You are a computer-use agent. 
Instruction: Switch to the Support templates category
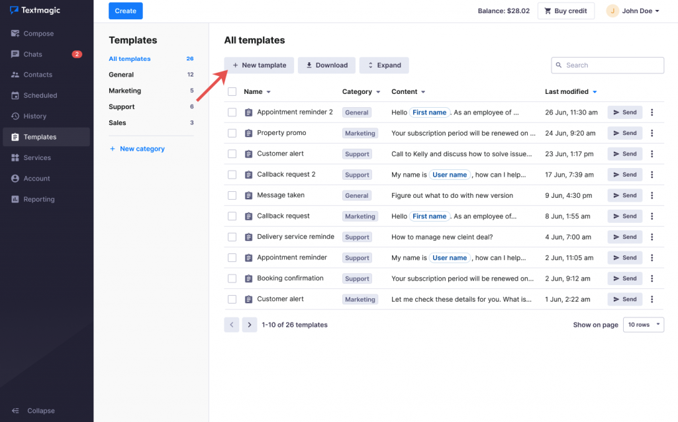coord(122,106)
